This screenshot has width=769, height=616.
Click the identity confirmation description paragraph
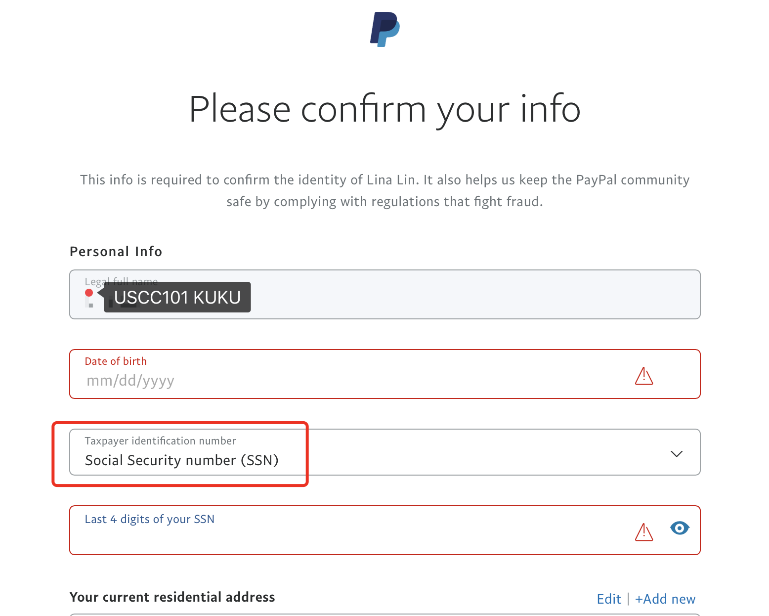[x=384, y=190]
